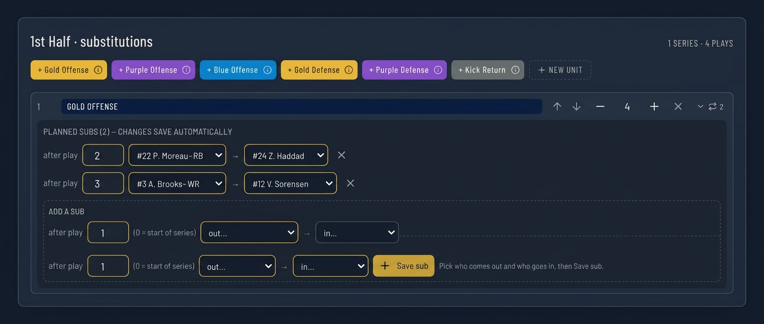Screen dimensions: 764x324
Task: Open info for Gold Defense unit
Action: point(349,70)
